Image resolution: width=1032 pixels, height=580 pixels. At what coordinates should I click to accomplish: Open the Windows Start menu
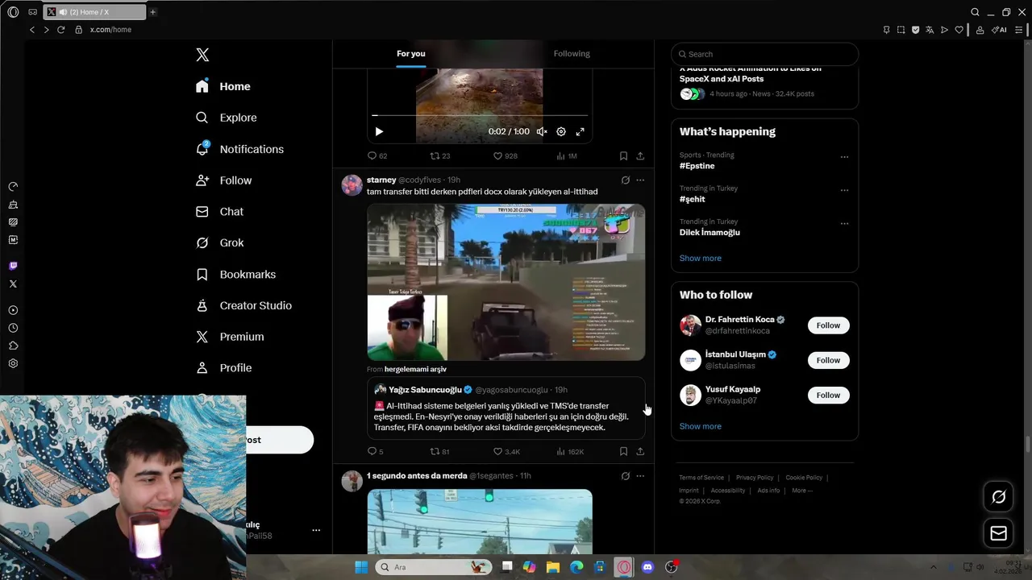(x=361, y=567)
